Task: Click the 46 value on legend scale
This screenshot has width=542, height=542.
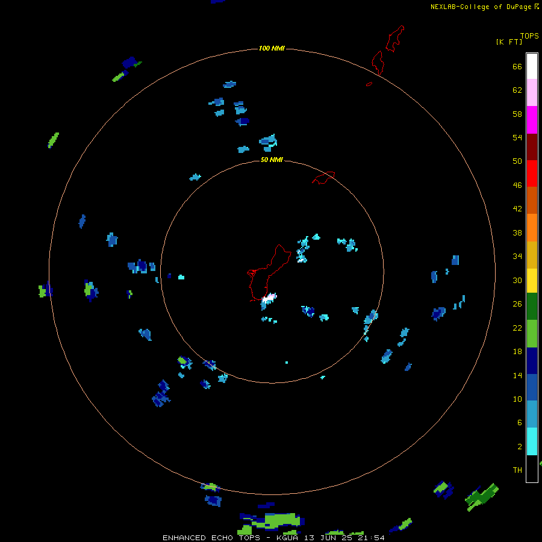Action: click(517, 185)
